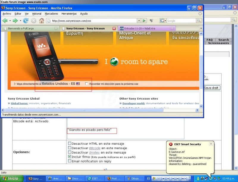Skip to previous track in Media Player toolbar
Image resolution: width=238 pixels, height=182 pixels.
point(173,179)
